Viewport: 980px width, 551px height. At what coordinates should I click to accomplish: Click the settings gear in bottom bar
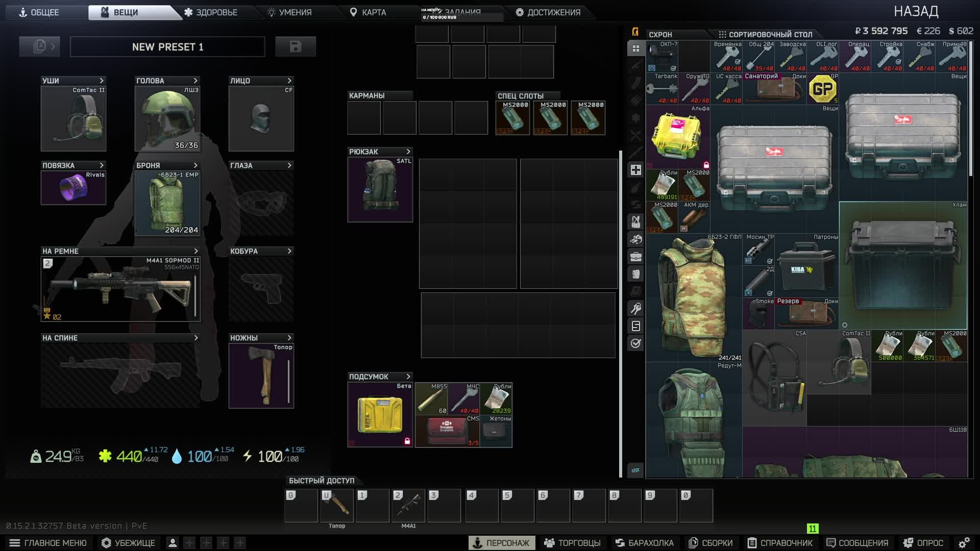pyautogui.click(x=964, y=543)
